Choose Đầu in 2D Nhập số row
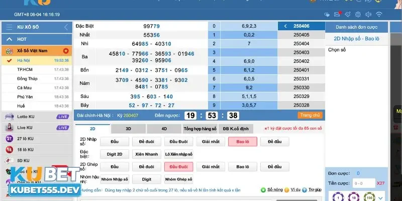 (115, 142)
